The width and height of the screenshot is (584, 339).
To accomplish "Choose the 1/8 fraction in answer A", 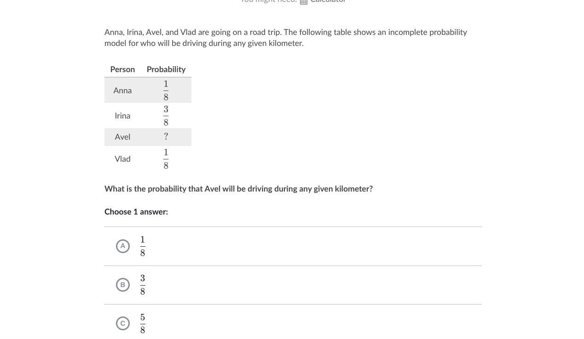I will (143, 246).
